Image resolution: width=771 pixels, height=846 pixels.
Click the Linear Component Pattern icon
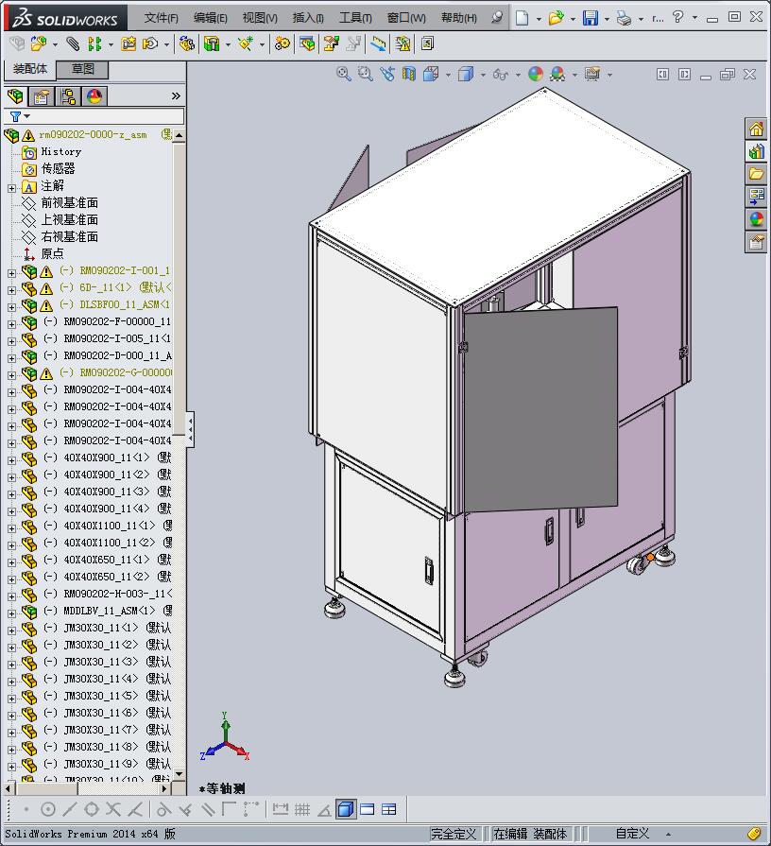coord(94,43)
